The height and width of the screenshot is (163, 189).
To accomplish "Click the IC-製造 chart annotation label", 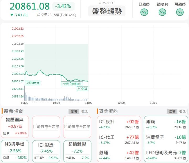I will 83,88.
